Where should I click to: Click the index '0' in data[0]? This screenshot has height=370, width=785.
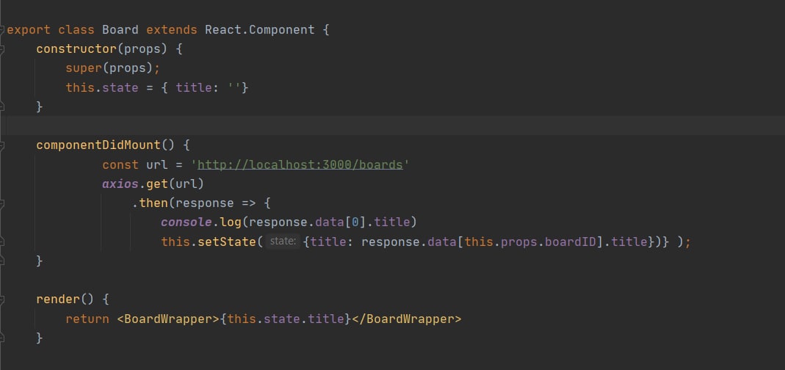[355, 222]
